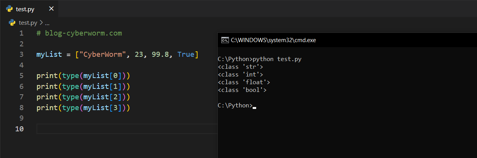This screenshot has height=158, width=477.
Task: Place cursor on empty line 10
Action: pyautogui.click(x=116, y=129)
